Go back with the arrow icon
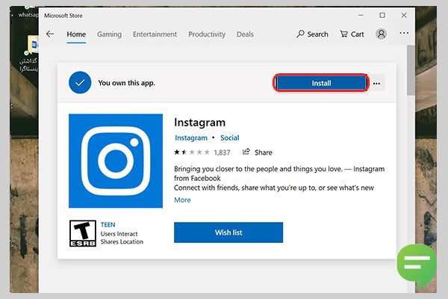448x299 pixels. point(50,34)
